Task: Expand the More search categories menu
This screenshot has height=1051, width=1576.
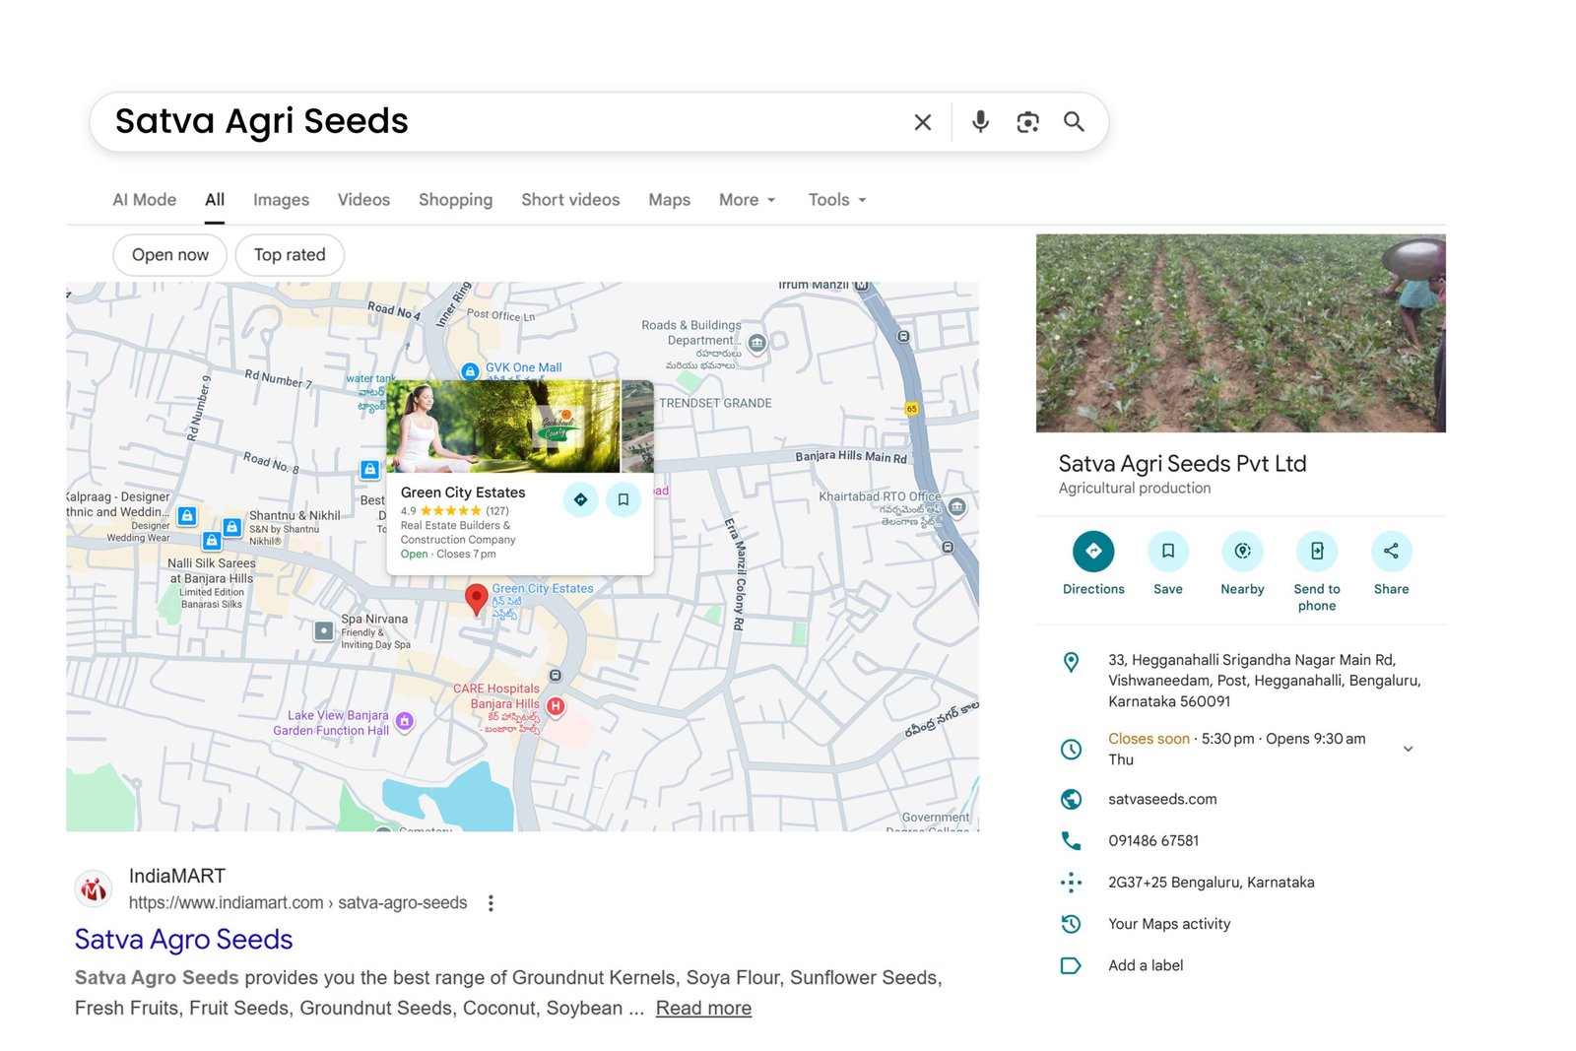Action: 747,200
